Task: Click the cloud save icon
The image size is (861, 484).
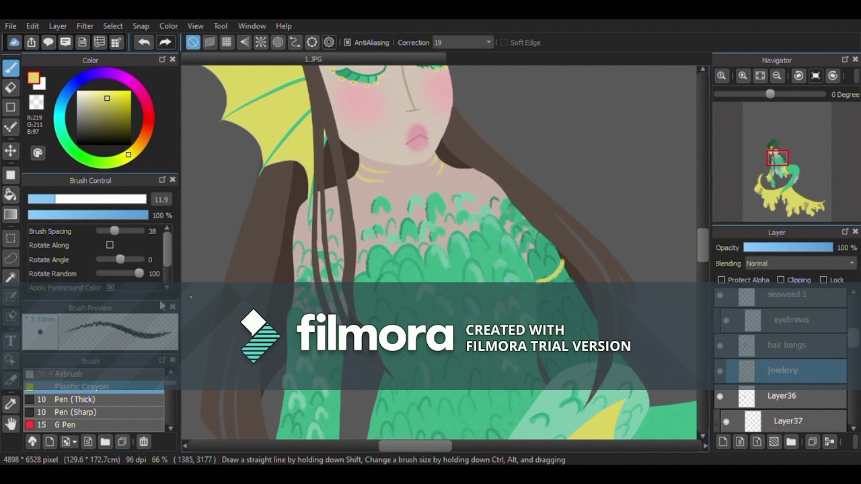Action: 14,42
